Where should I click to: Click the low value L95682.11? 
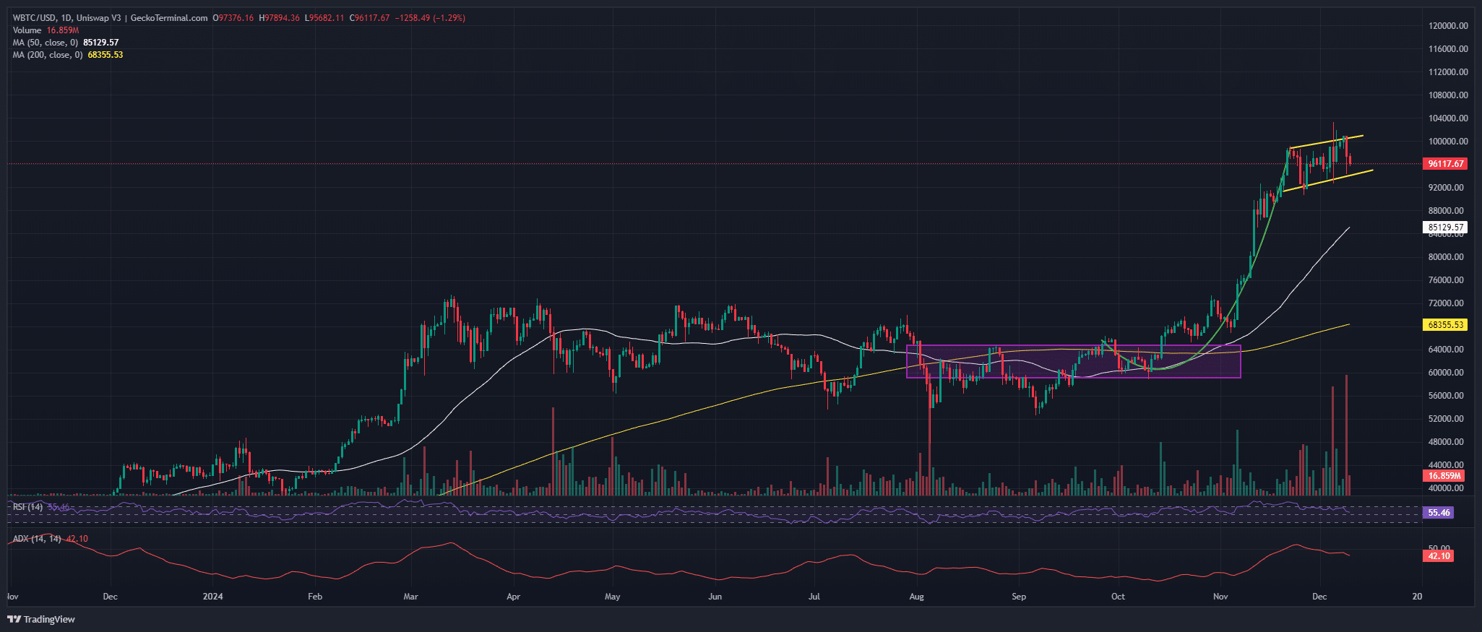point(324,18)
